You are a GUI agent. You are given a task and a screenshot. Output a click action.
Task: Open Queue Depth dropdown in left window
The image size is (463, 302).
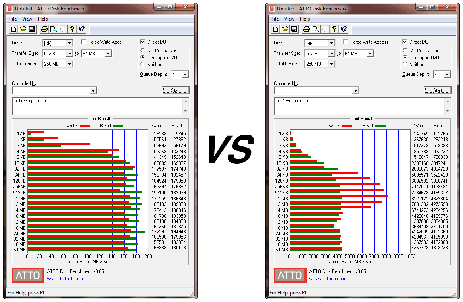(185, 75)
